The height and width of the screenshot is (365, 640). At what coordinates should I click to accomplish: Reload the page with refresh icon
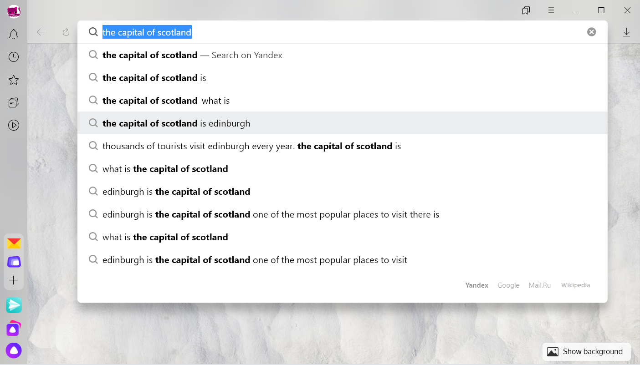(x=66, y=32)
